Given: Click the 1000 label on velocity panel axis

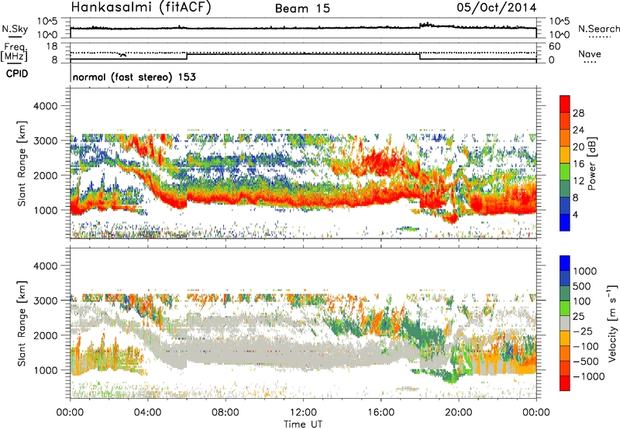Looking at the screenshot, I should [x=45, y=370].
